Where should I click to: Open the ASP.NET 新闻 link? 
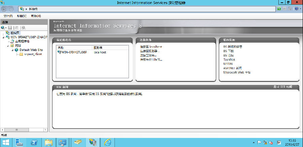click(x=232, y=68)
